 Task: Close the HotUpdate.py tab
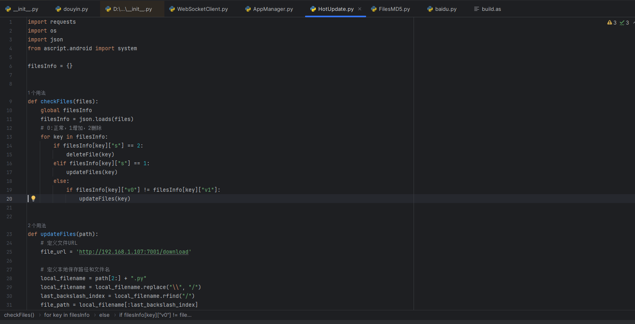click(360, 9)
